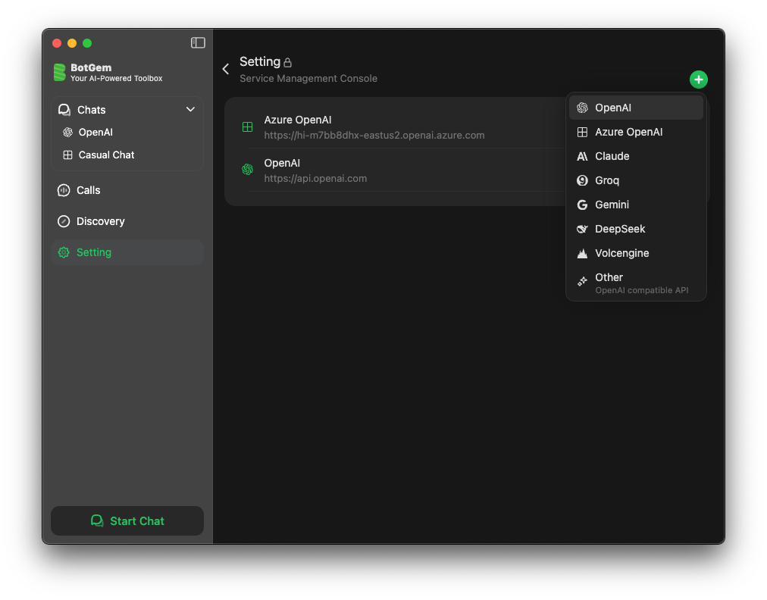
Task: Click the Azure endpoint URL text
Action: 374,136
